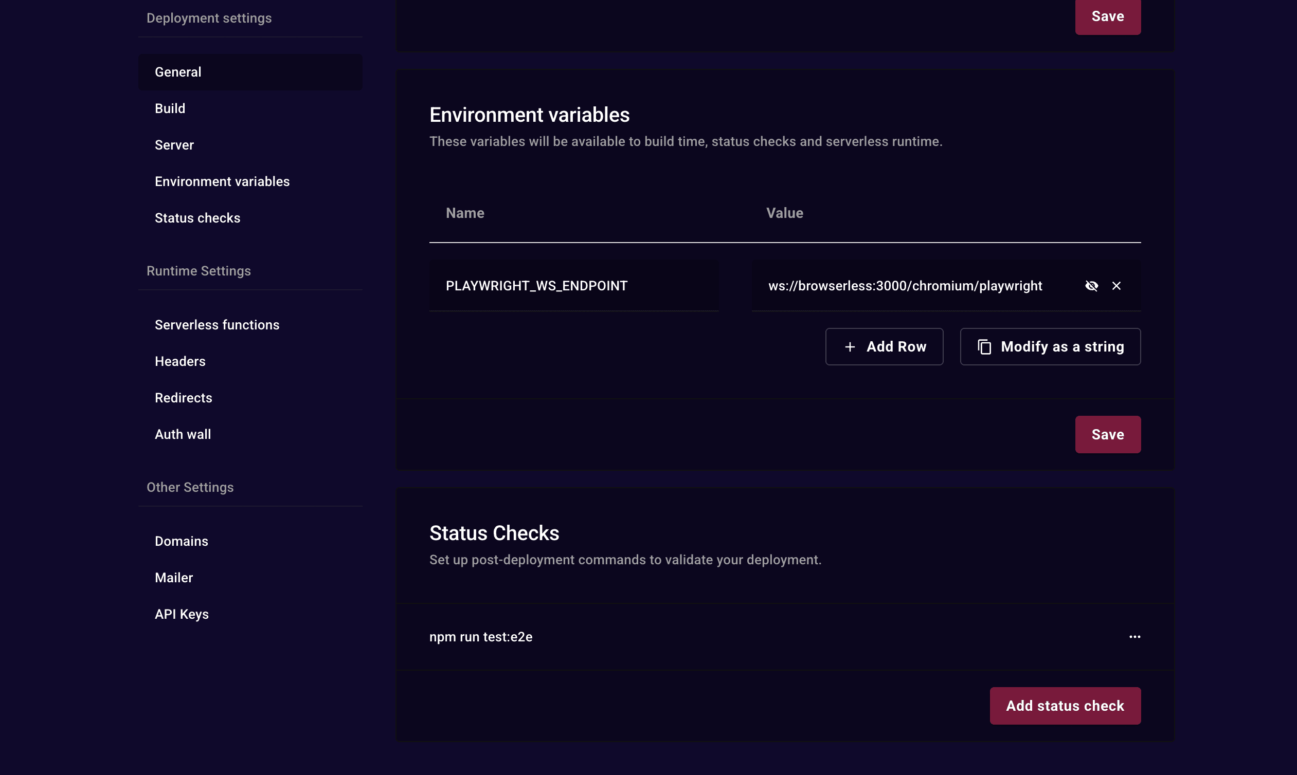Screen dimensions: 1297x775
Task: View the Headers runtime settings
Action: tap(180, 361)
